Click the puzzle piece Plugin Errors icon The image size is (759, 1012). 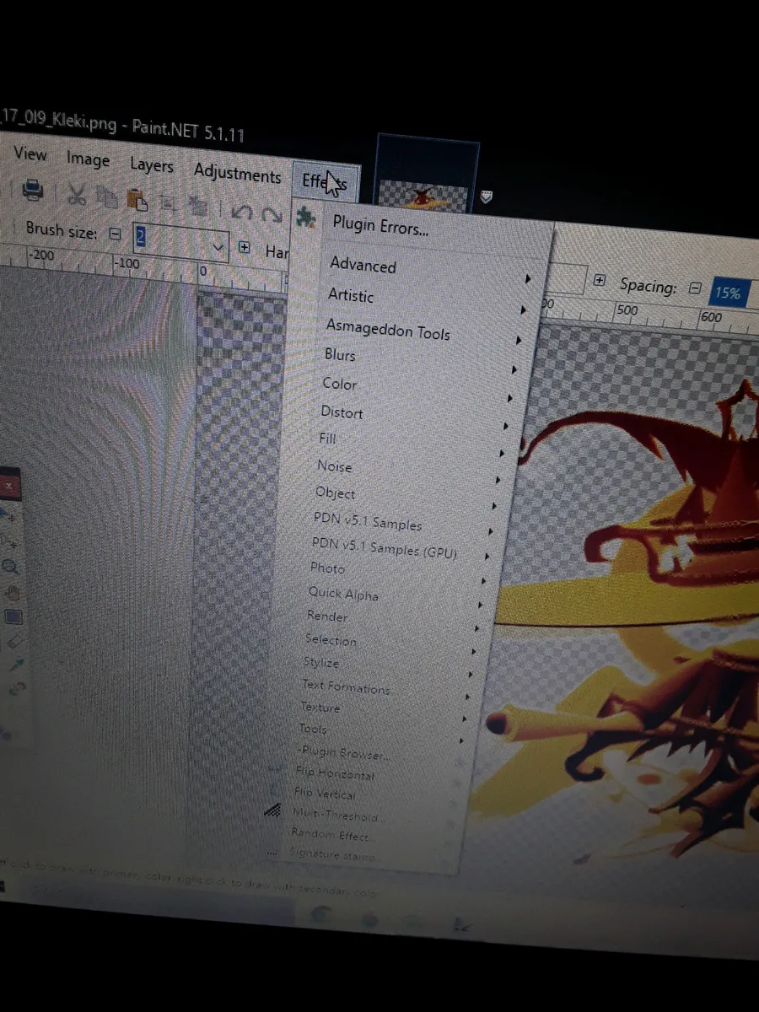click(305, 218)
